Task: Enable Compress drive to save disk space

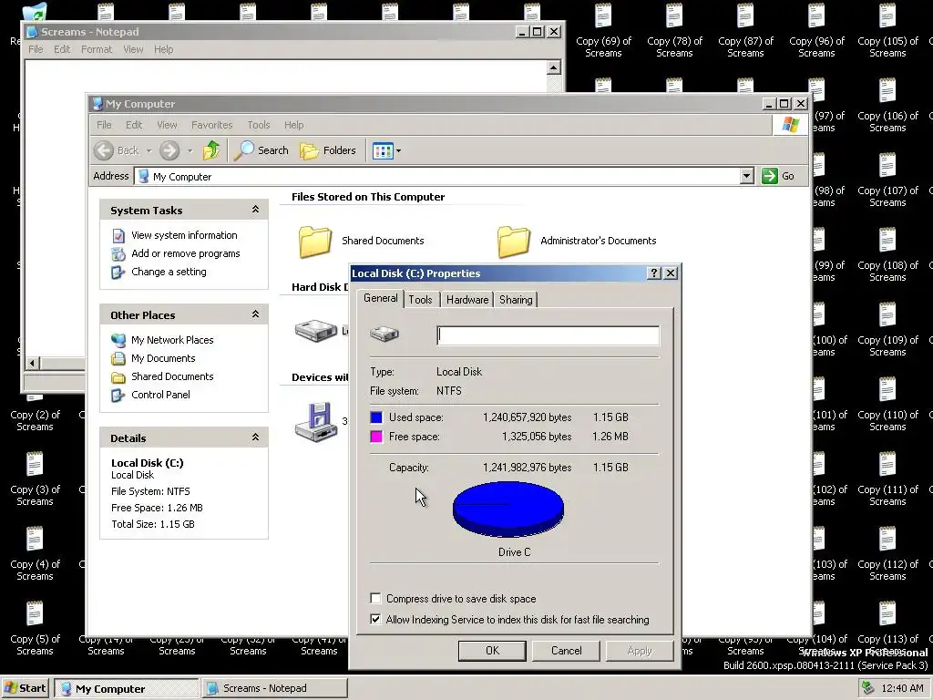Action: point(375,598)
